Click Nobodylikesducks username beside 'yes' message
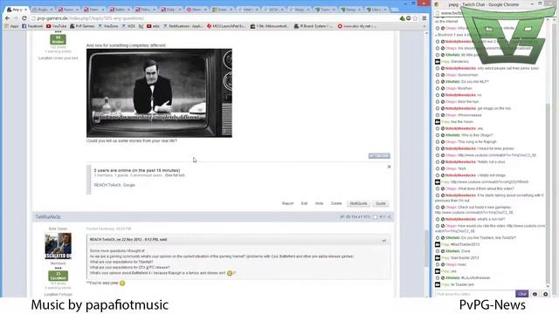 pos(460,128)
